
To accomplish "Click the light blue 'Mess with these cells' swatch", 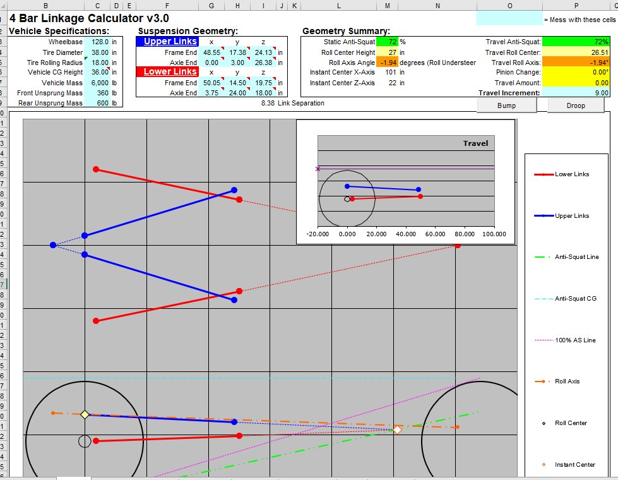I will (509, 18).
